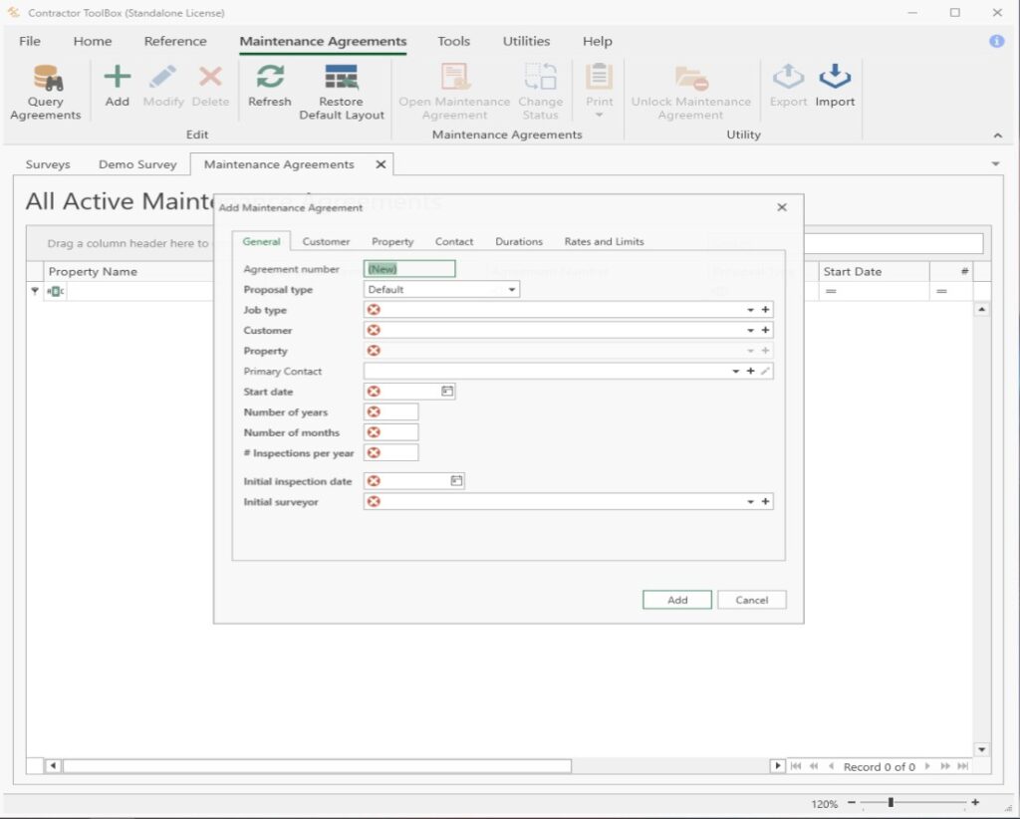Click Restore Default Layout icon
Screen dimensions: 1020x819
pyautogui.click(x=342, y=78)
